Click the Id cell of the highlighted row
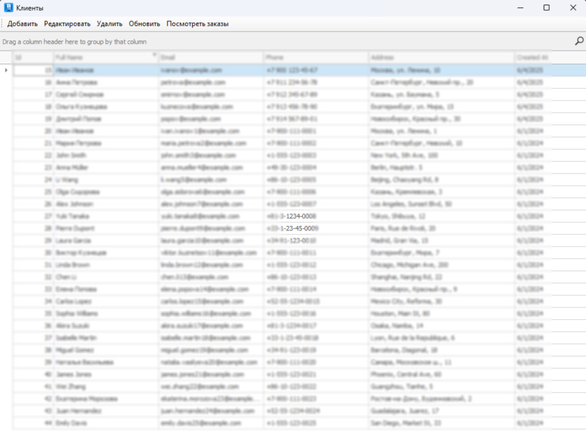This screenshot has width=586, height=434. pyautogui.click(x=32, y=70)
